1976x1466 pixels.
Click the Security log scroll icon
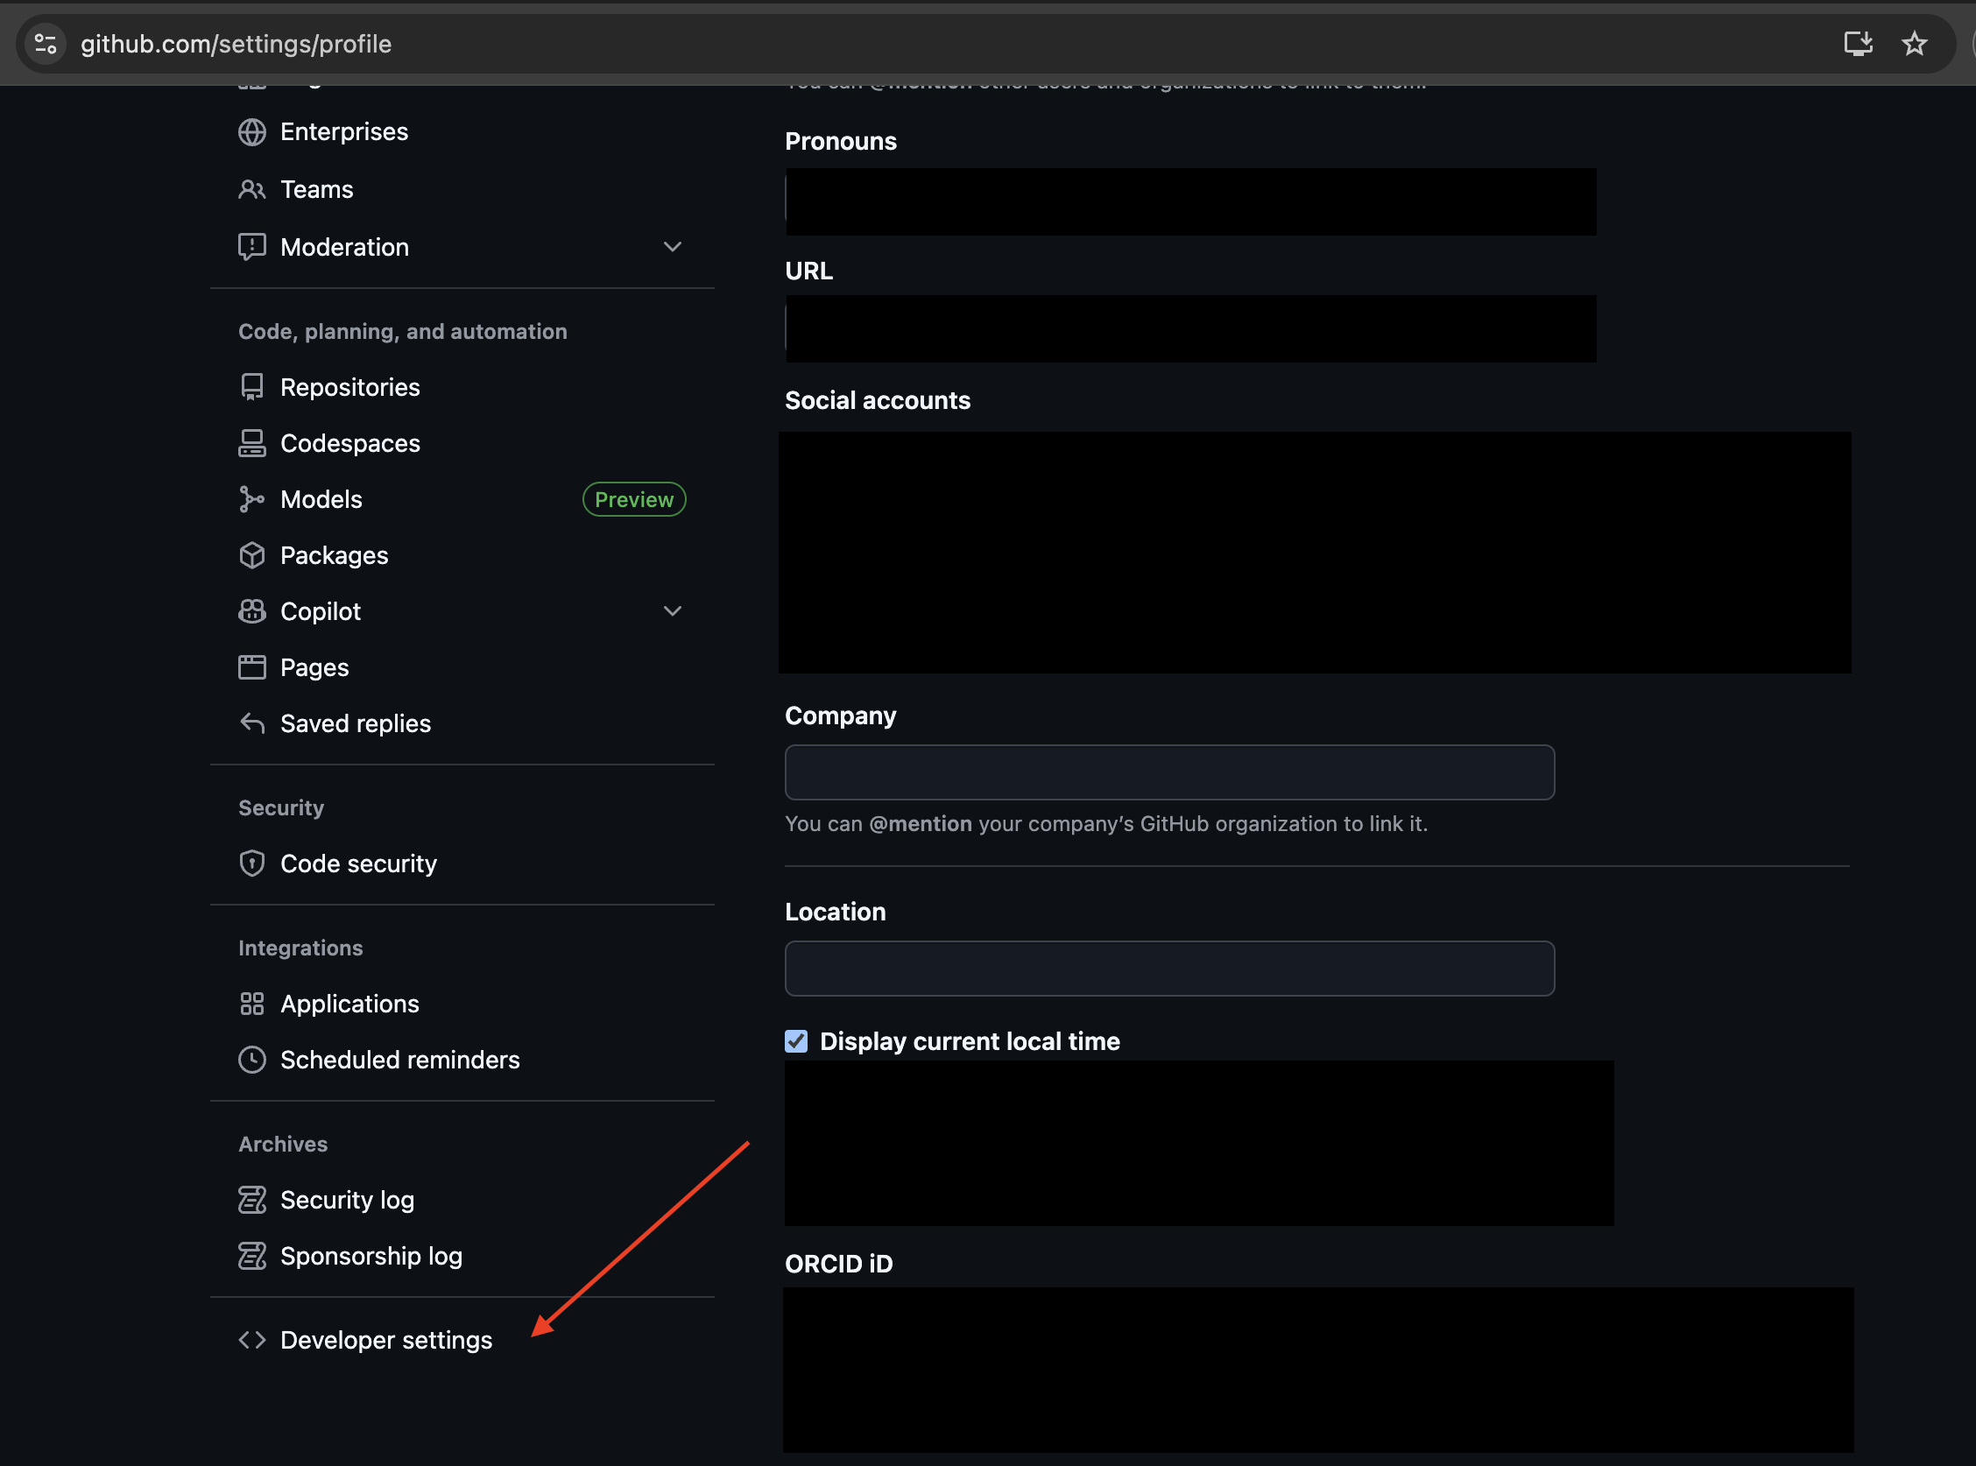[253, 1199]
